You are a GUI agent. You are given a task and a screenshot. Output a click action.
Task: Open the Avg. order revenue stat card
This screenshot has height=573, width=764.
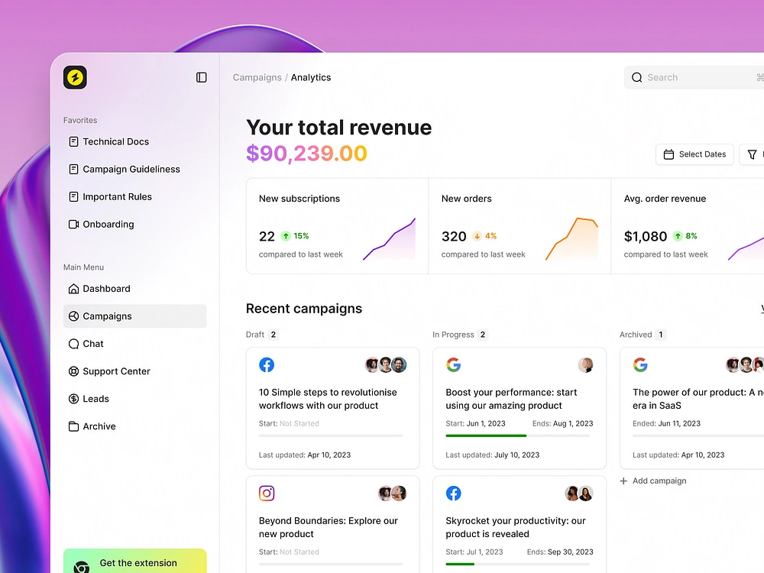click(x=688, y=226)
